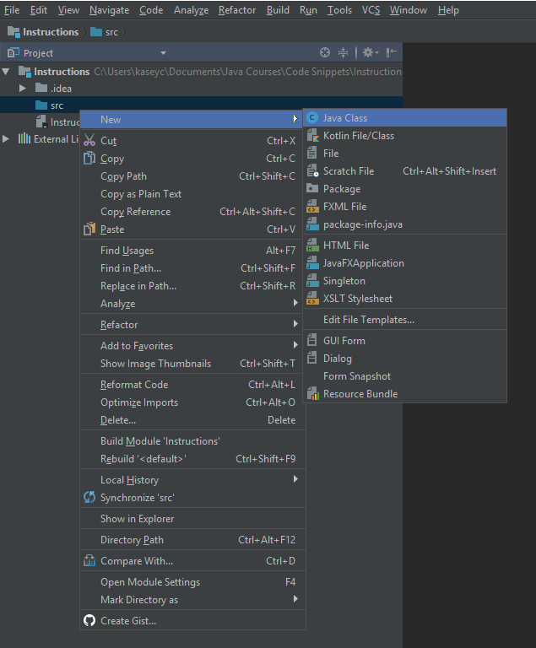
Task: Click the GitHub Create Gist icon
Action: pyautogui.click(x=89, y=620)
